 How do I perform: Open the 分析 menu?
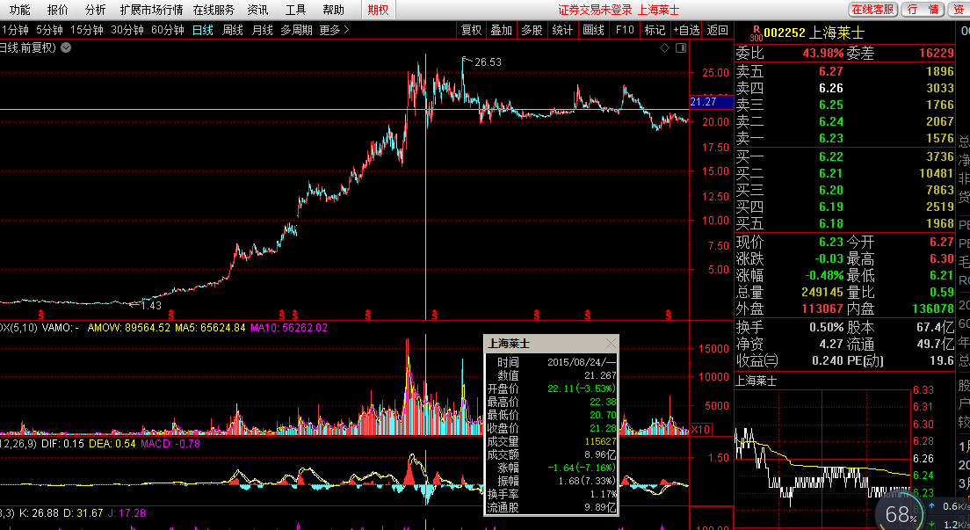[x=96, y=10]
